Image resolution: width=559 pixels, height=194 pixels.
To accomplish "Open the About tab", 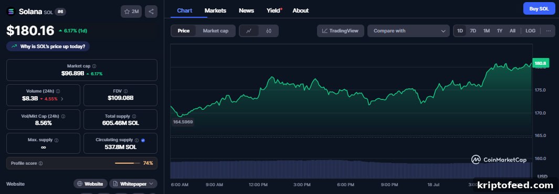I will 301,10.
